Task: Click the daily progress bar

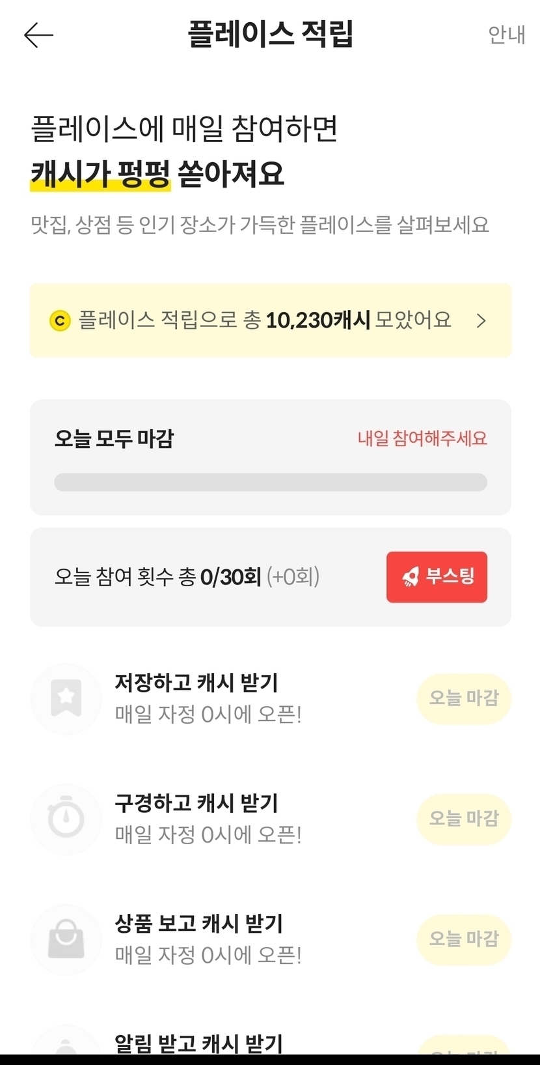Action: (270, 482)
